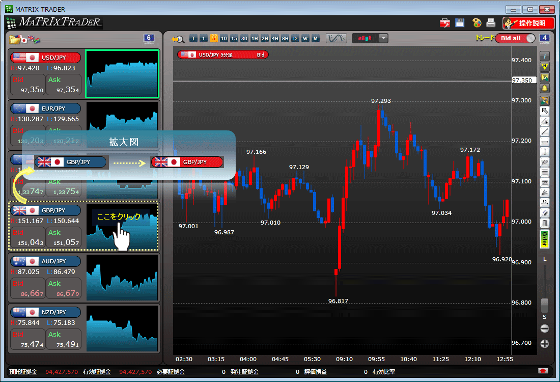560x382 pixels.
Task: Select the GBP/JPY rate panel label
Action: point(45,210)
